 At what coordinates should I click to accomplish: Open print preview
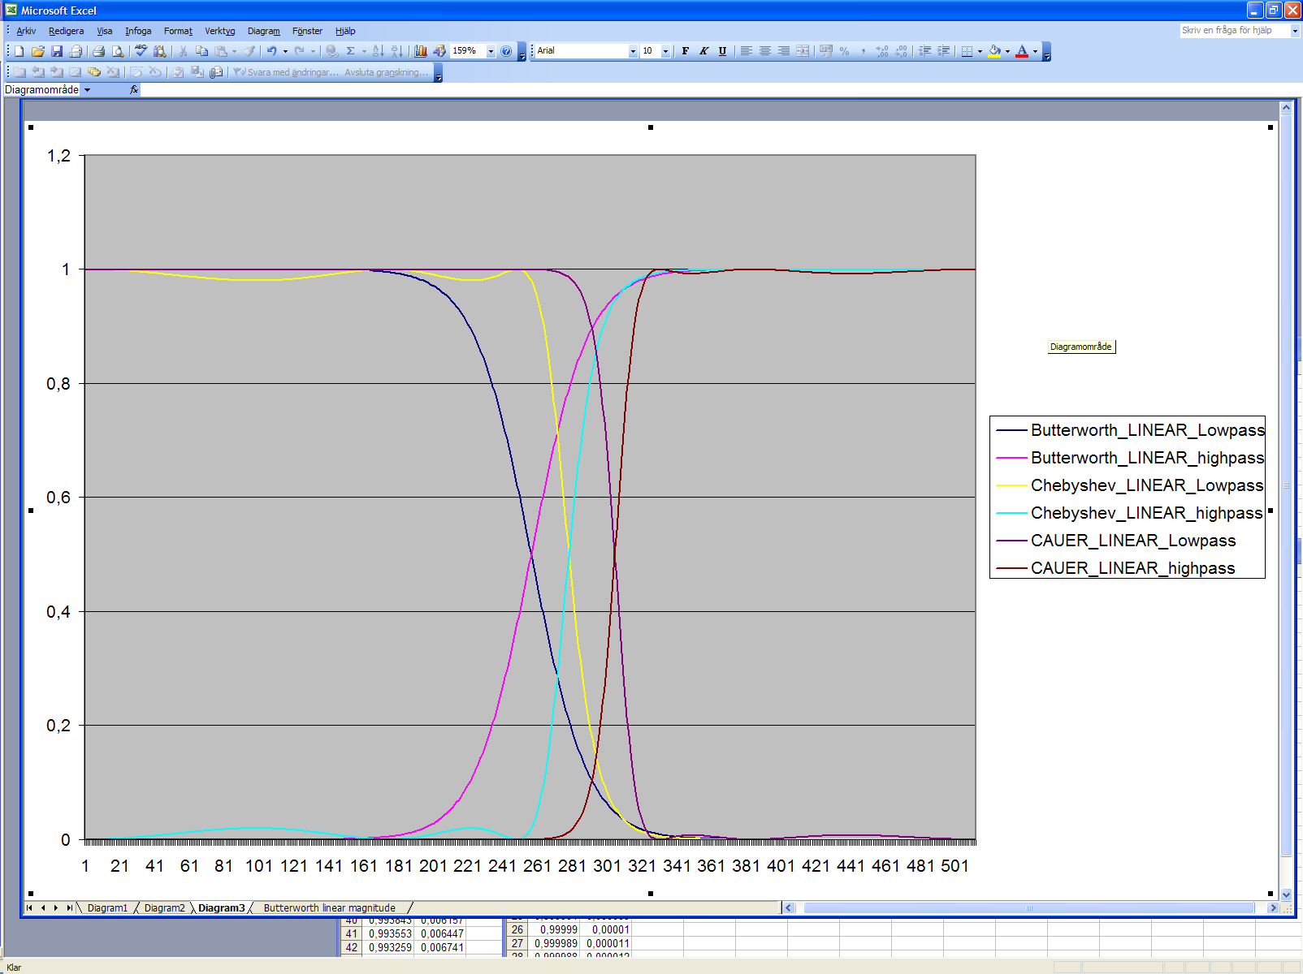(x=118, y=51)
